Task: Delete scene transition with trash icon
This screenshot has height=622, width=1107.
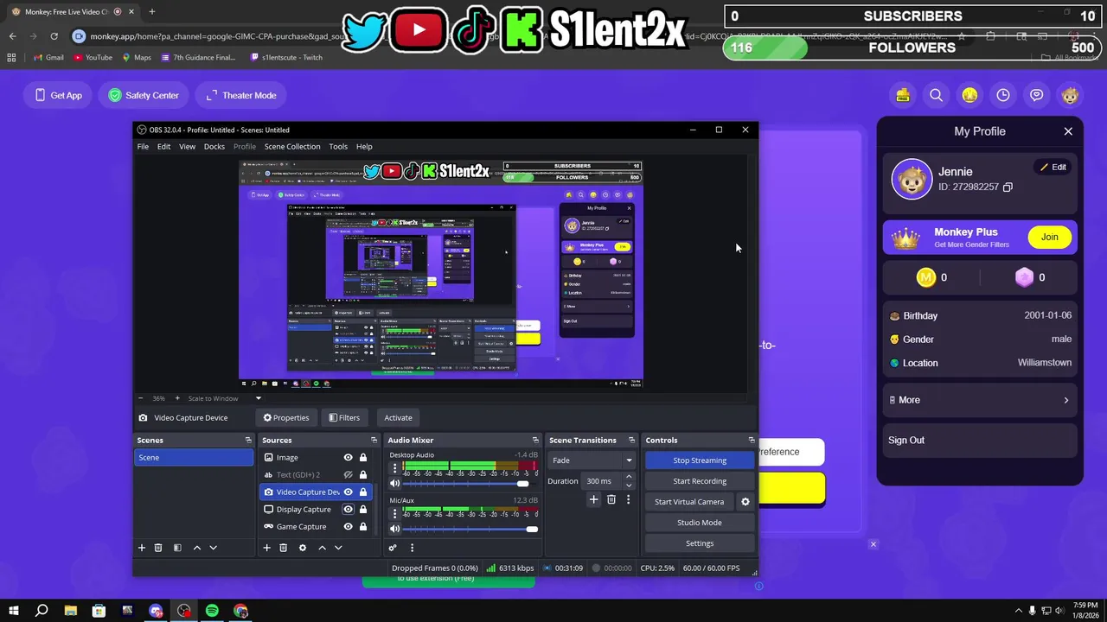Action: 611,499
